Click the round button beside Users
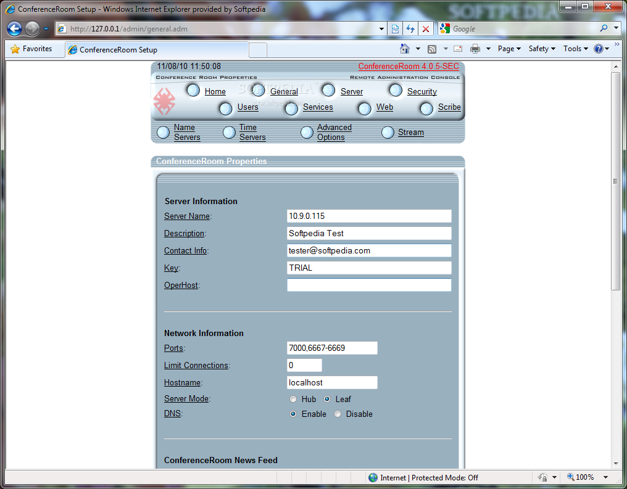The width and height of the screenshot is (627, 489). [x=226, y=109]
